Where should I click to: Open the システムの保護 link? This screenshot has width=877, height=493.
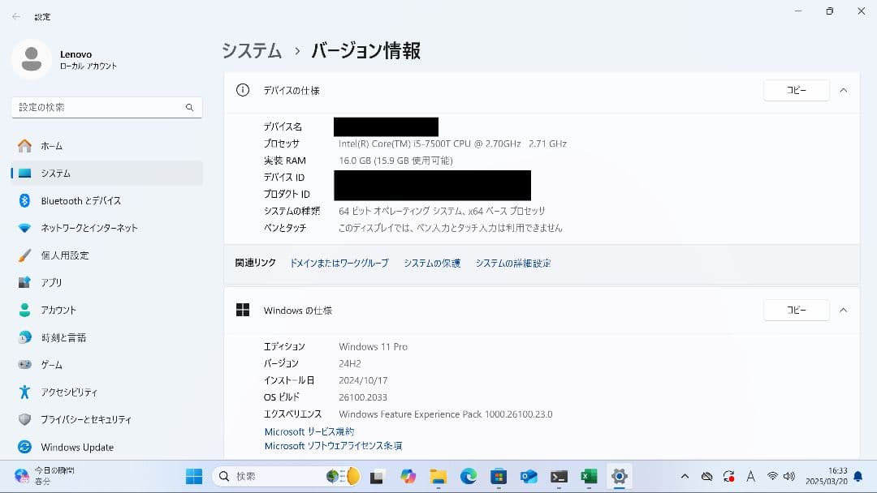431,263
